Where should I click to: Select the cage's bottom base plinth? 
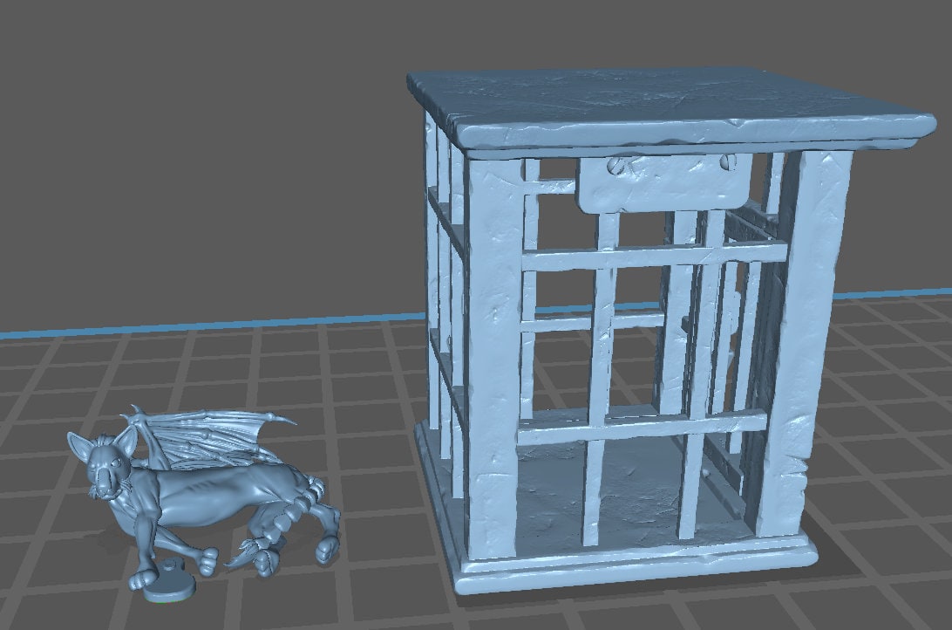636,572
